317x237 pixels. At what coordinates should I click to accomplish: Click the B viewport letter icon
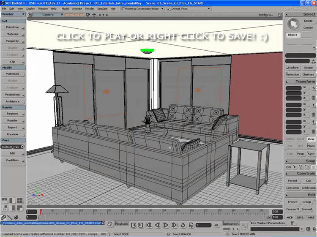click(x=30, y=14)
